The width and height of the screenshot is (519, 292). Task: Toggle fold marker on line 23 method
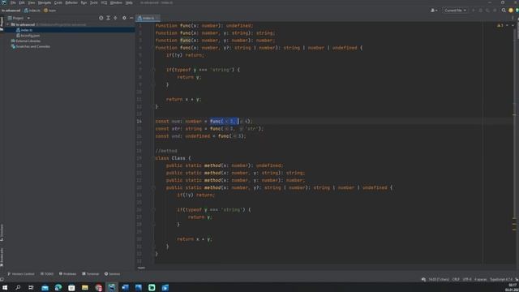(153, 187)
